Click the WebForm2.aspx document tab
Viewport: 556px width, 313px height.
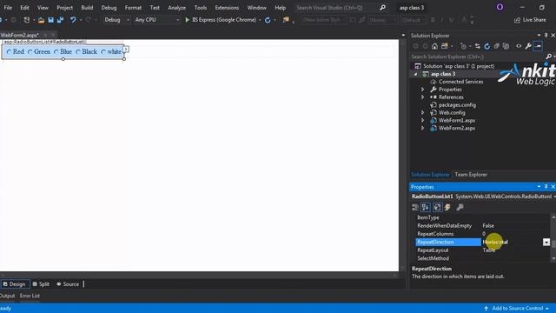tap(20, 35)
